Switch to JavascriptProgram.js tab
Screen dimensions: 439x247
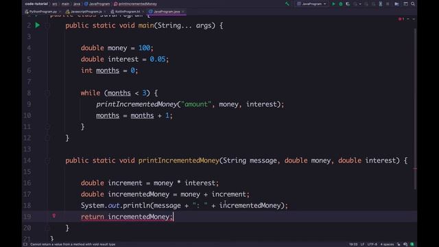coord(84,12)
